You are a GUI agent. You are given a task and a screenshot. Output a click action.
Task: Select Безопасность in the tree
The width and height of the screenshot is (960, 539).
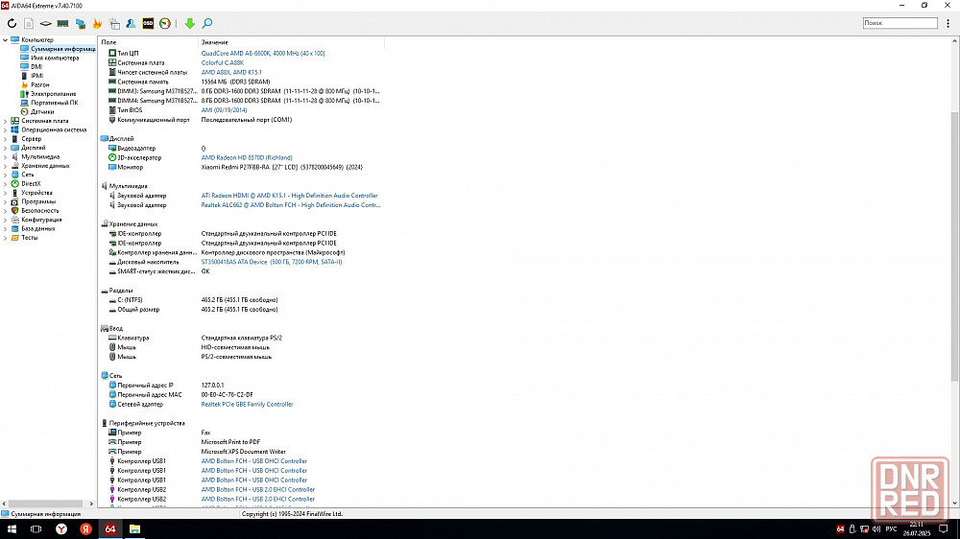pos(39,210)
